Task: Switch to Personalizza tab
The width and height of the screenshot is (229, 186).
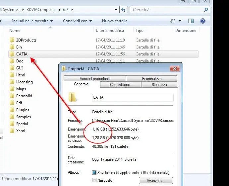Action: (152, 79)
